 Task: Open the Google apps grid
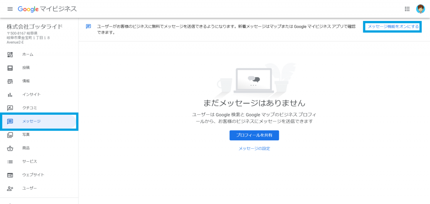tap(407, 9)
